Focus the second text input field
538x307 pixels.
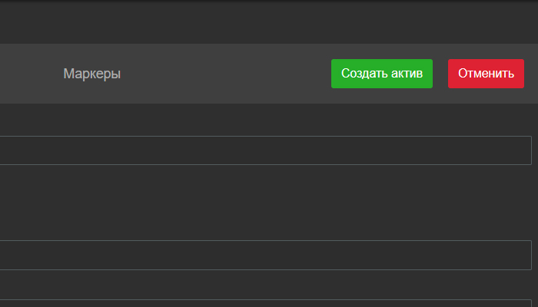tap(266, 255)
